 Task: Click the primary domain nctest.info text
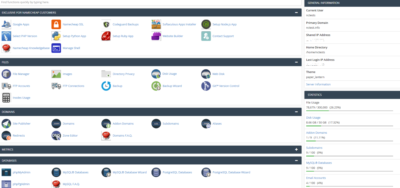tap(313, 28)
